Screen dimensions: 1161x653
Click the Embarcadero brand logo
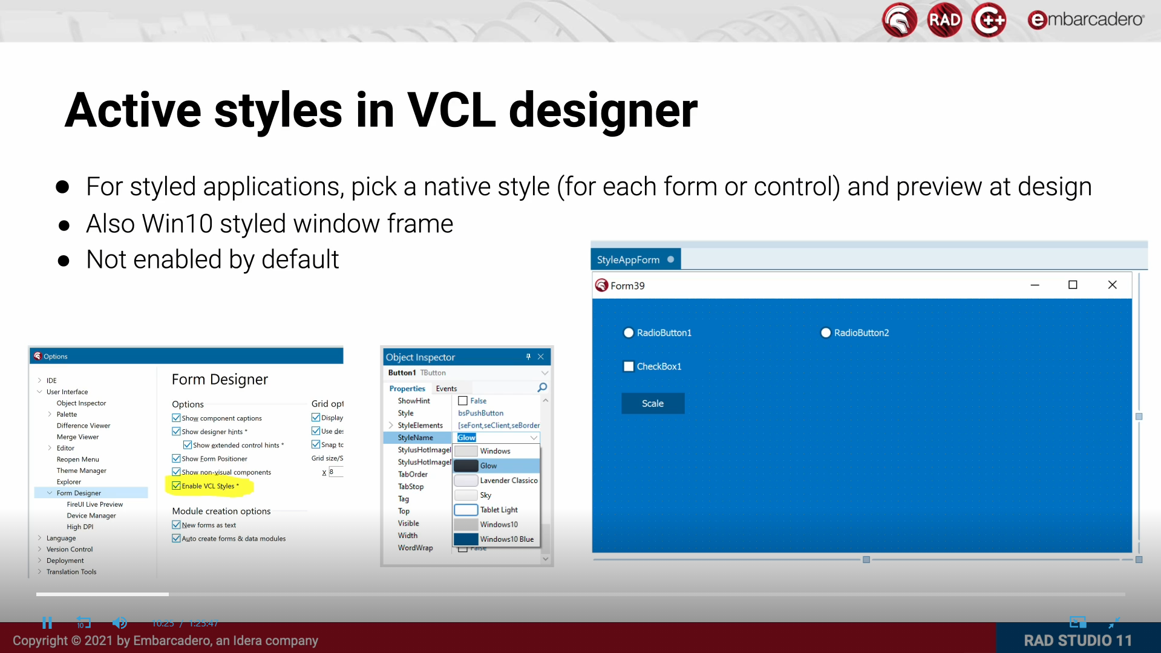(1085, 20)
